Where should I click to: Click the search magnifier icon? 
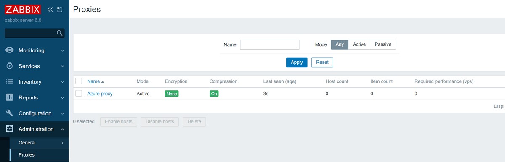[x=60, y=33]
